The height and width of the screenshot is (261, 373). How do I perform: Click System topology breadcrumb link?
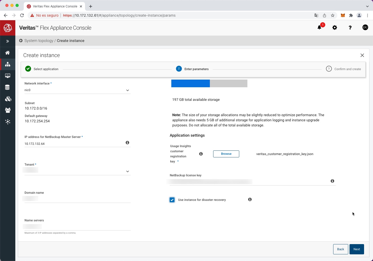pos(39,41)
